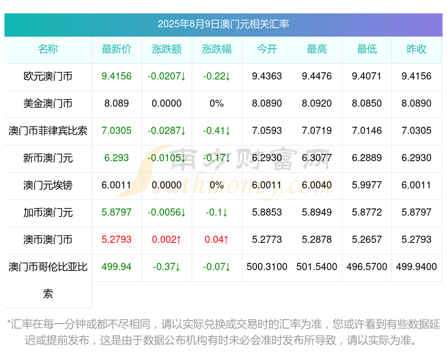The image size is (447, 354).
Task: Click the latest price 6.293
Action: [117, 158]
